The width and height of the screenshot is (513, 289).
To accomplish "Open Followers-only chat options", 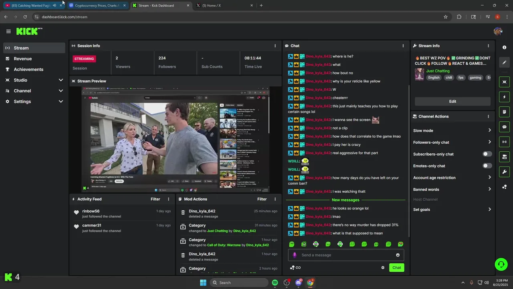I will pyautogui.click(x=452, y=142).
